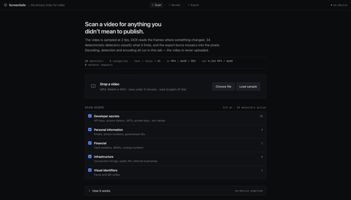Click the Drop a video heading
Image resolution: width=351 pixels, height=200 pixels.
pos(109,84)
